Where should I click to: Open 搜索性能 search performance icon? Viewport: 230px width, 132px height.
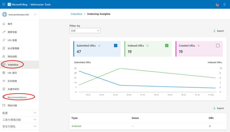(4, 32)
